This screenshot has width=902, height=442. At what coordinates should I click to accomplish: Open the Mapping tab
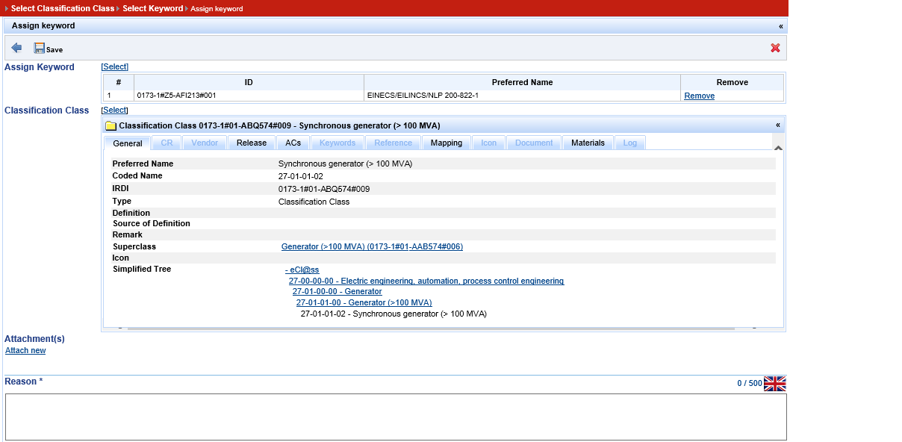coord(447,143)
